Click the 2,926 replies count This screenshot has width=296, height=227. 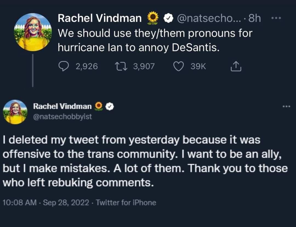click(x=87, y=66)
